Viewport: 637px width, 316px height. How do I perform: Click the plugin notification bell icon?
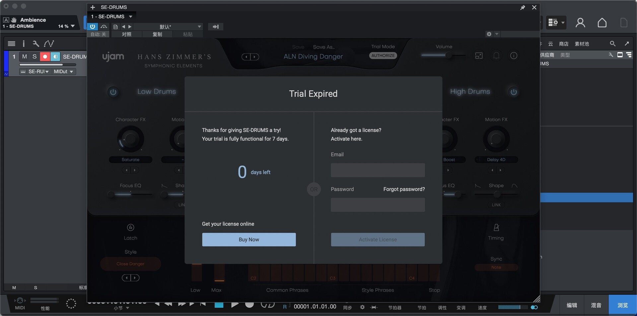pos(496,56)
